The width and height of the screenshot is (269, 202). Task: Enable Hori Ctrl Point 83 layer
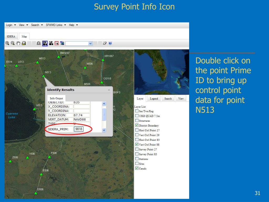[x=137, y=140]
